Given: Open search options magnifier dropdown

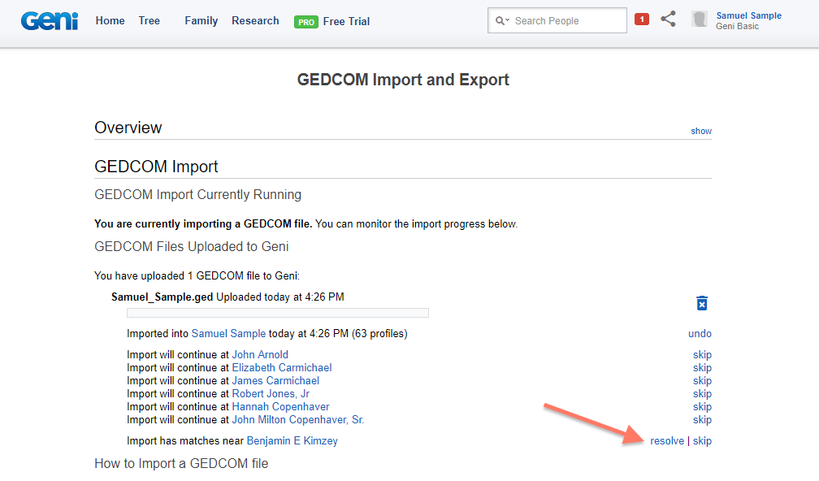Looking at the screenshot, I should [502, 21].
